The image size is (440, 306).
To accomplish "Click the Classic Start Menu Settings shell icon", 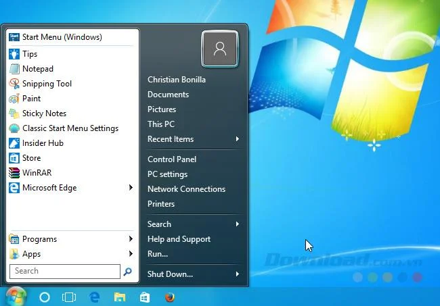I will click(x=14, y=128).
